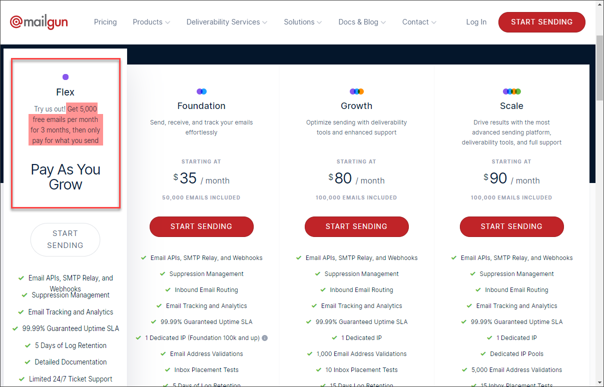Click Flex Email Tracking and Analytics text
The image size is (604, 387).
(71, 312)
